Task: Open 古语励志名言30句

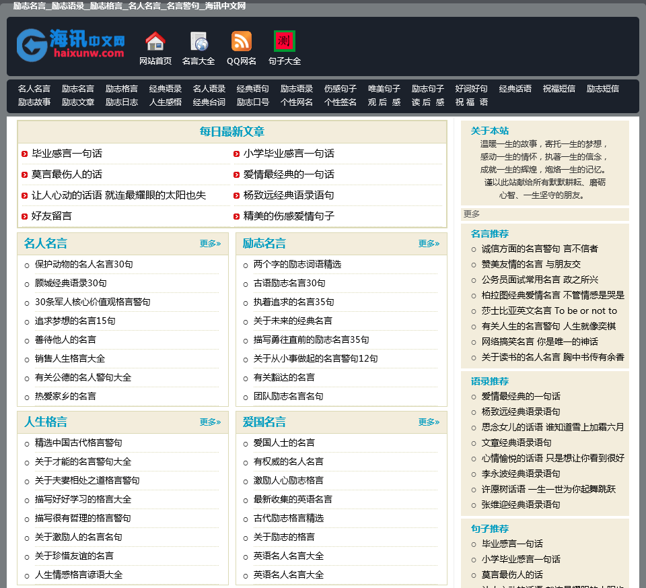Action: [x=289, y=284]
